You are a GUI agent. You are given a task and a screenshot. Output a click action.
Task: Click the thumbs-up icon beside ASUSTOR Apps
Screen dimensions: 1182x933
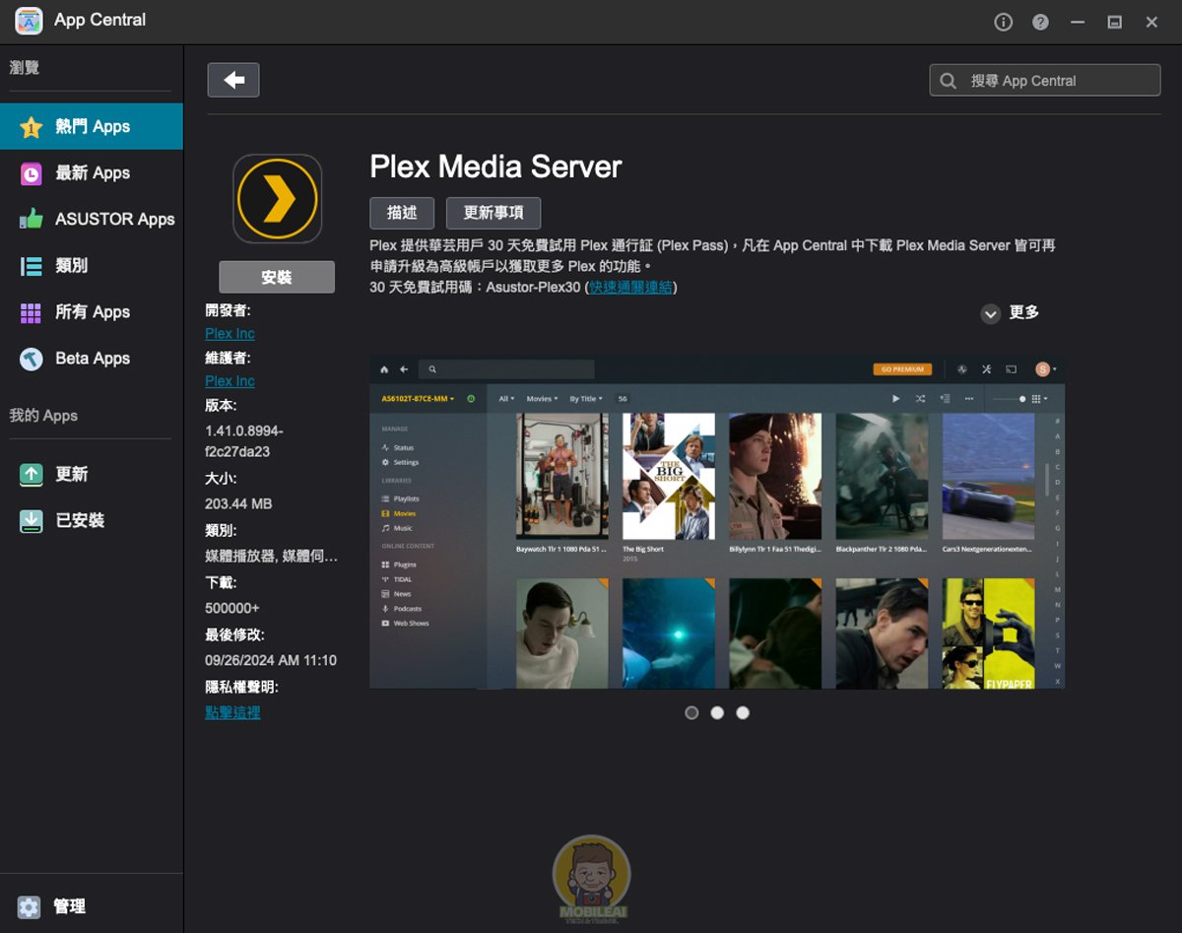[x=32, y=219]
